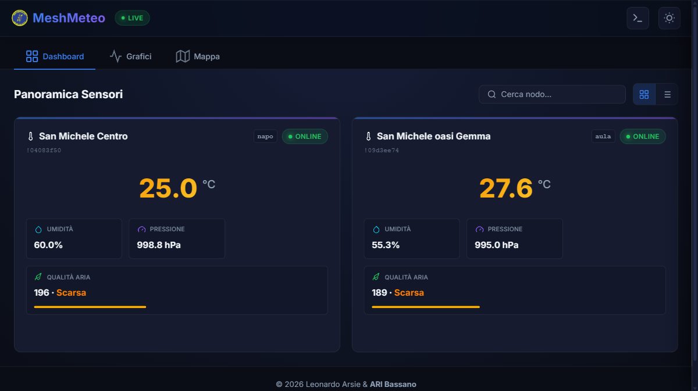The height and width of the screenshot is (391, 698).
Task: Click pressure gauge icon in oasi Gemma card
Action: point(479,229)
